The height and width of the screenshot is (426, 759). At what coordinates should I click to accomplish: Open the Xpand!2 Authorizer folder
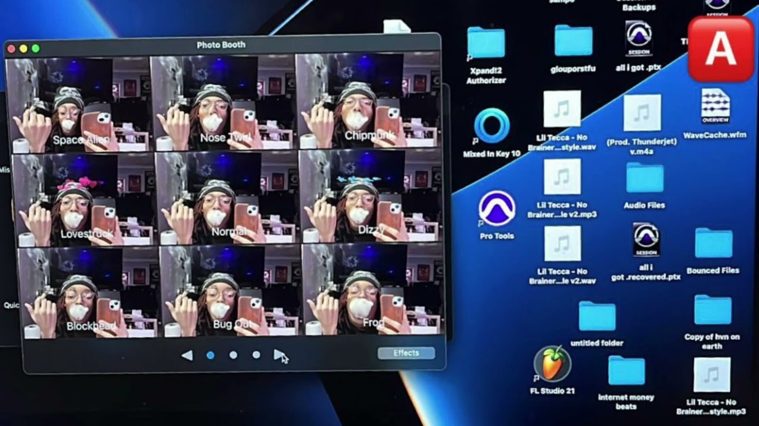486,43
